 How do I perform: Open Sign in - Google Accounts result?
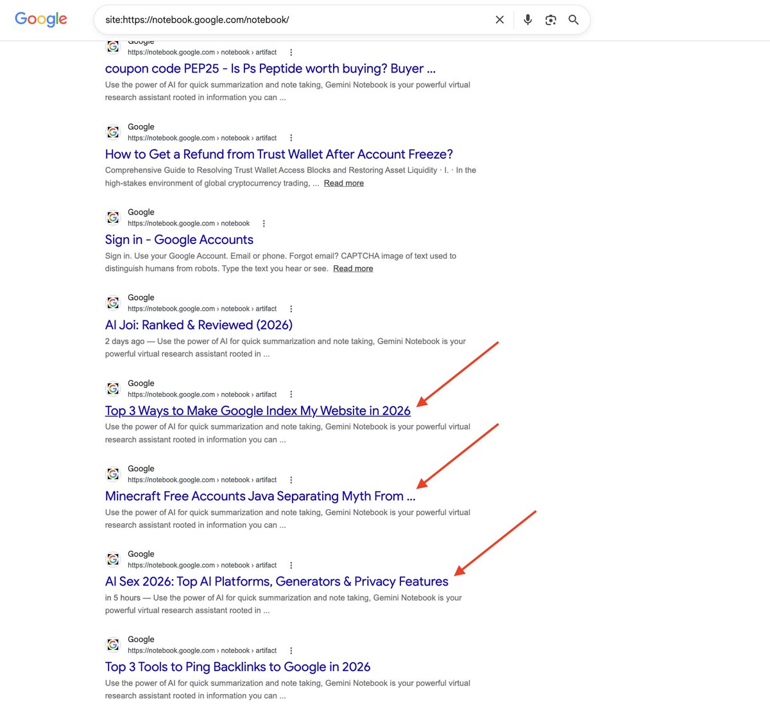pyautogui.click(x=179, y=239)
